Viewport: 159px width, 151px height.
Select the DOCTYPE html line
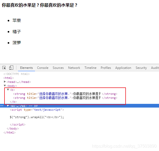pyautogui.click(x=16, y=74)
